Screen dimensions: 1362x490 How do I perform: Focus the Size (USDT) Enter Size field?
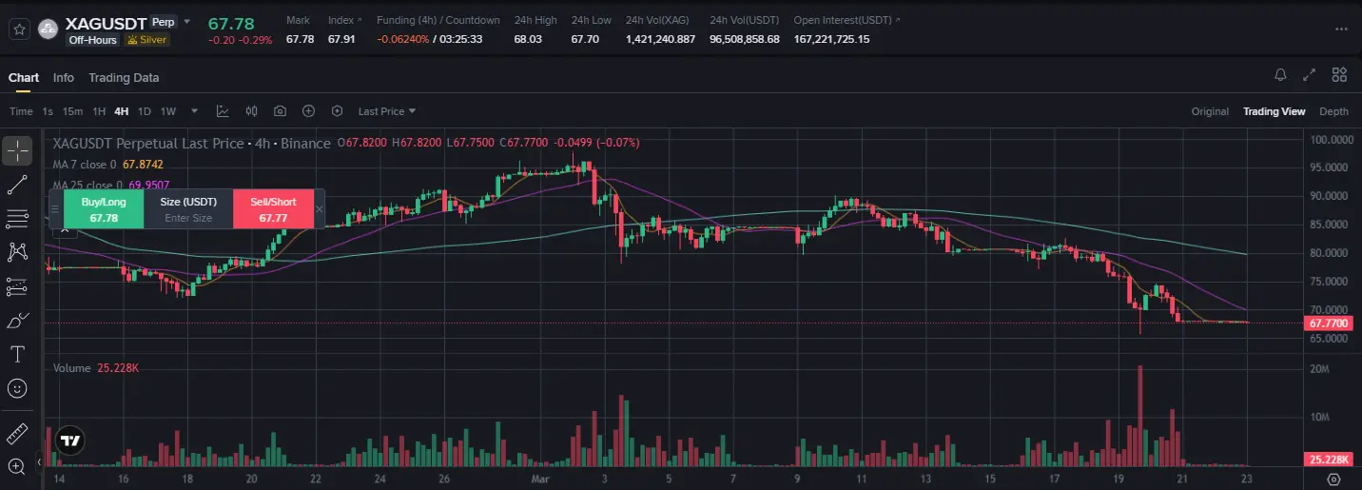tap(188, 209)
